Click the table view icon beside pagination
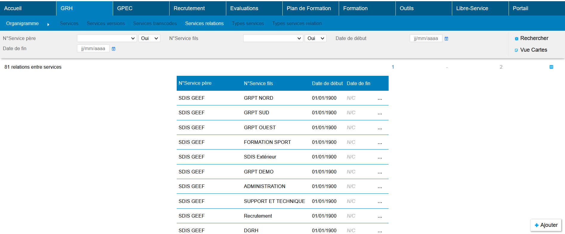Image resolution: width=565 pixels, height=234 pixels. click(551, 67)
